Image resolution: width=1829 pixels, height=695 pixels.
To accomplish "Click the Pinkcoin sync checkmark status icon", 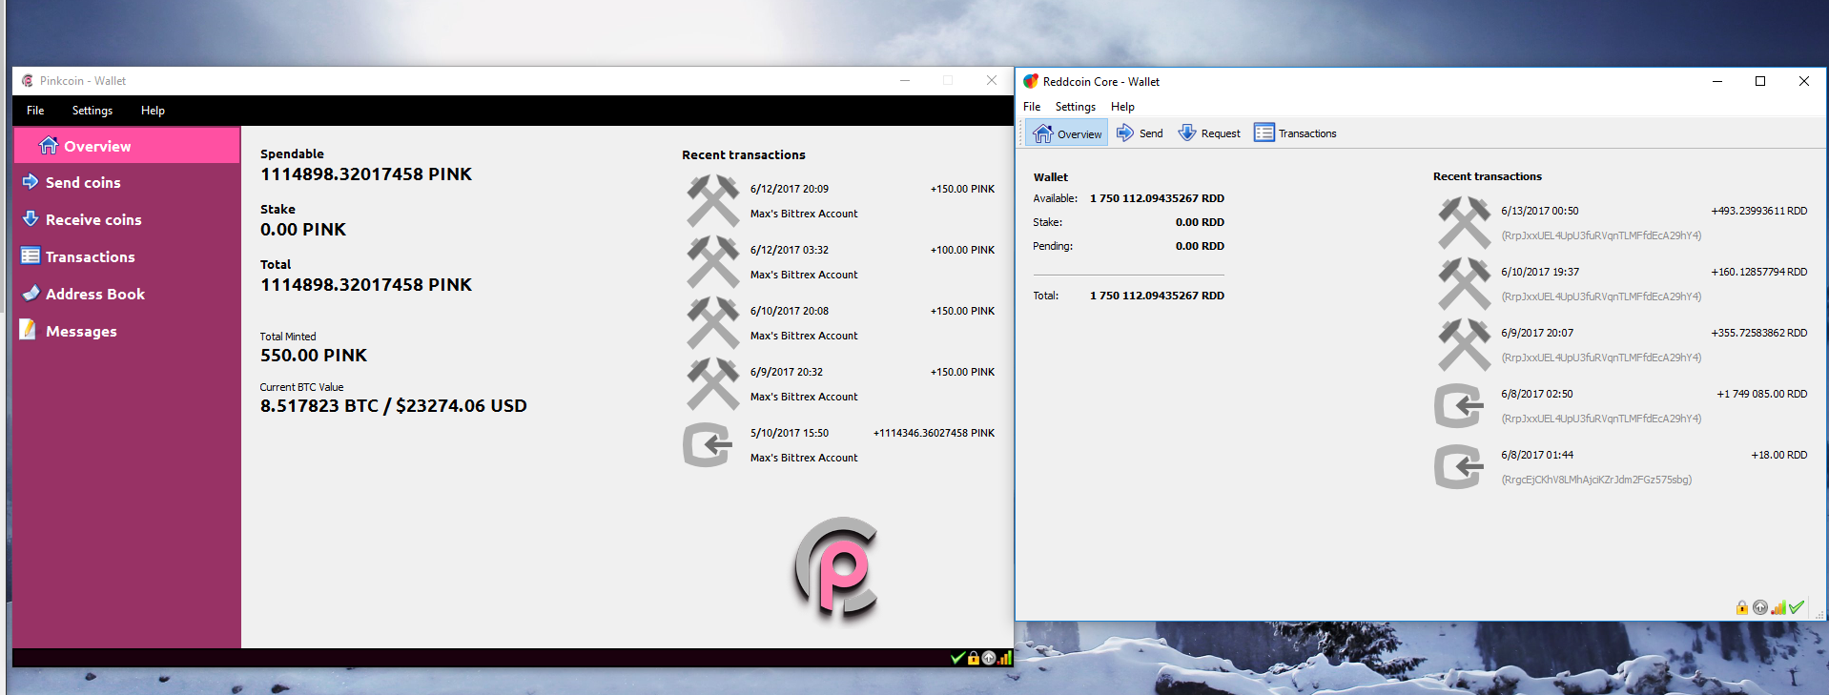I will point(957,658).
